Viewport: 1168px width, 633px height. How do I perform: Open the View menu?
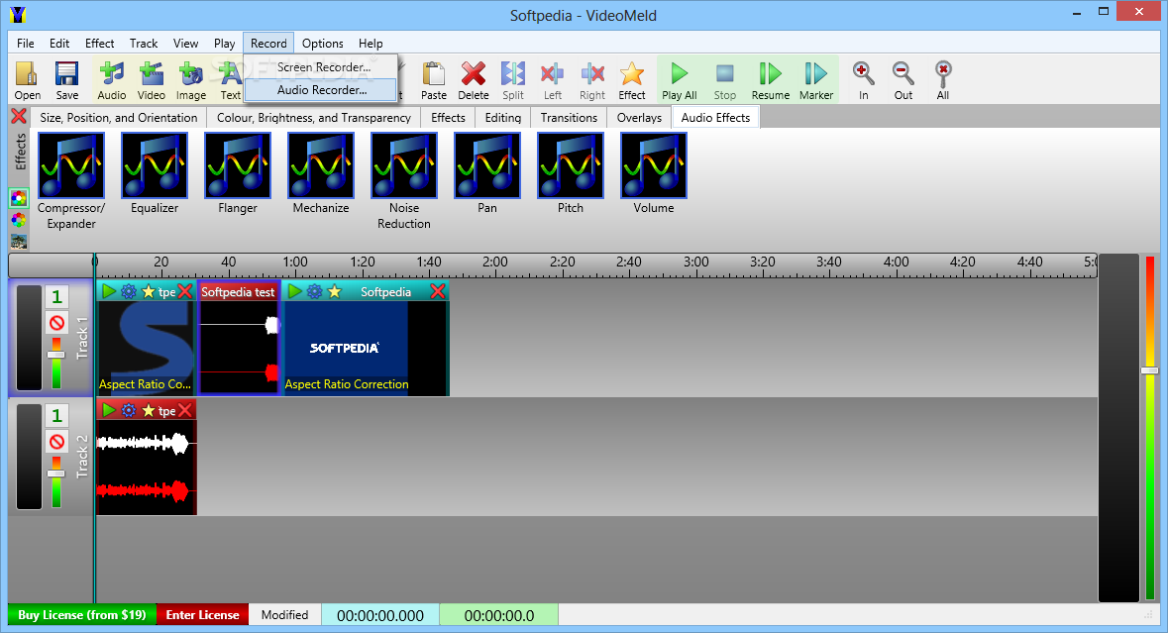pyautogui.click(x=186, y=44)
